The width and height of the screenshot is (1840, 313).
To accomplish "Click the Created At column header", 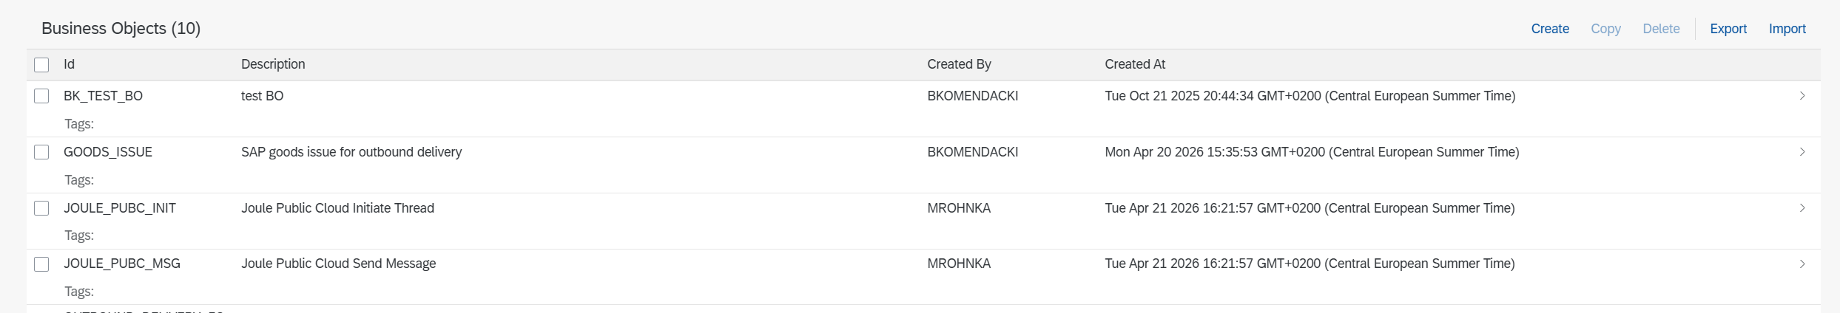I will click(x=1135, y=64).
